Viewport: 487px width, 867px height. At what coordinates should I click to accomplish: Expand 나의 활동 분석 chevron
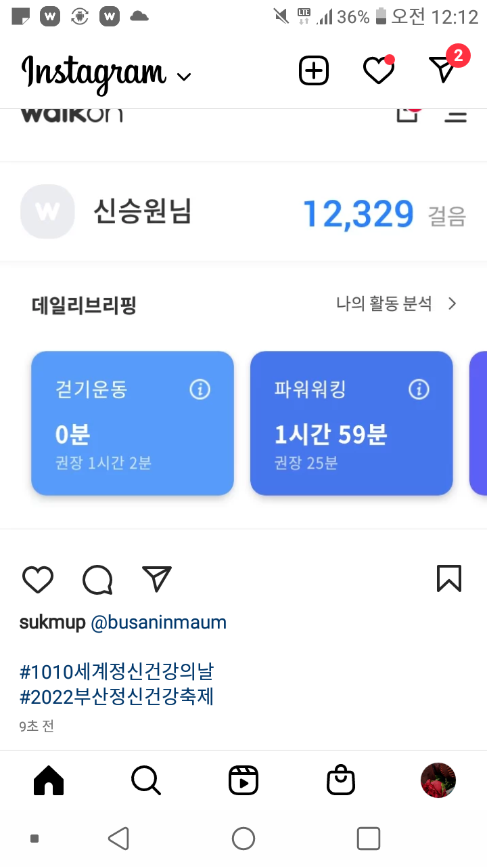click(x=453, y=303)
